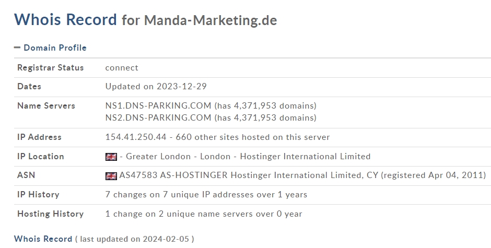
Task: Click the Domain Profile heading
Action: [55, 48]
